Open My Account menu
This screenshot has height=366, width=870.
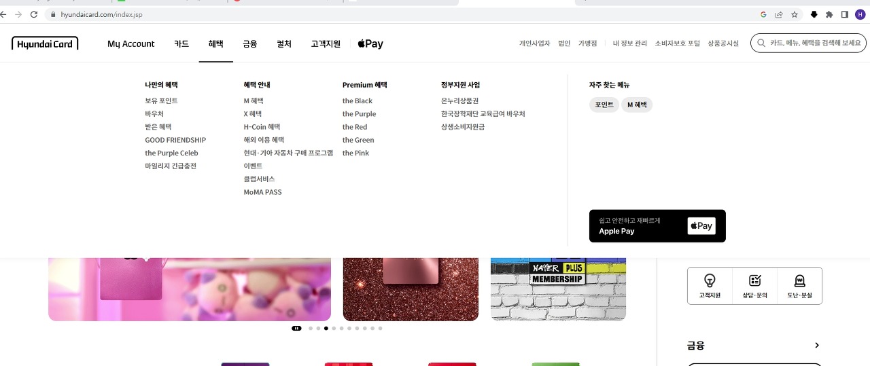131,43
